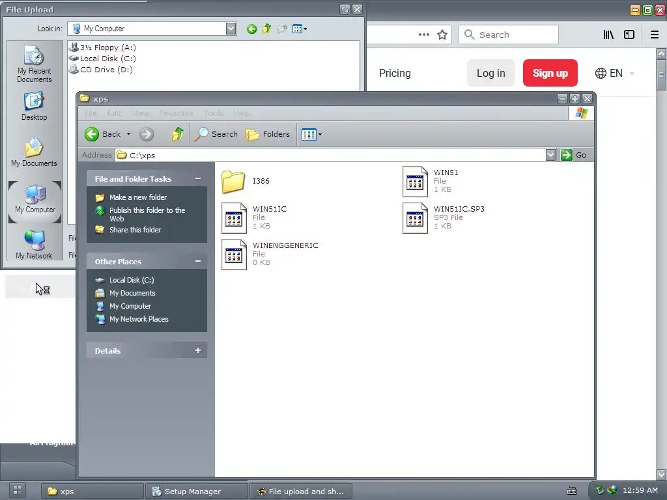Go up one folder level in xps window

pyautogui.click(x=177, y=134)
